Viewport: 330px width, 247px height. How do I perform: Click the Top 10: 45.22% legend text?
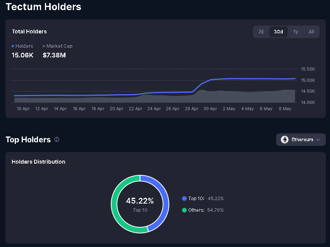206,199
